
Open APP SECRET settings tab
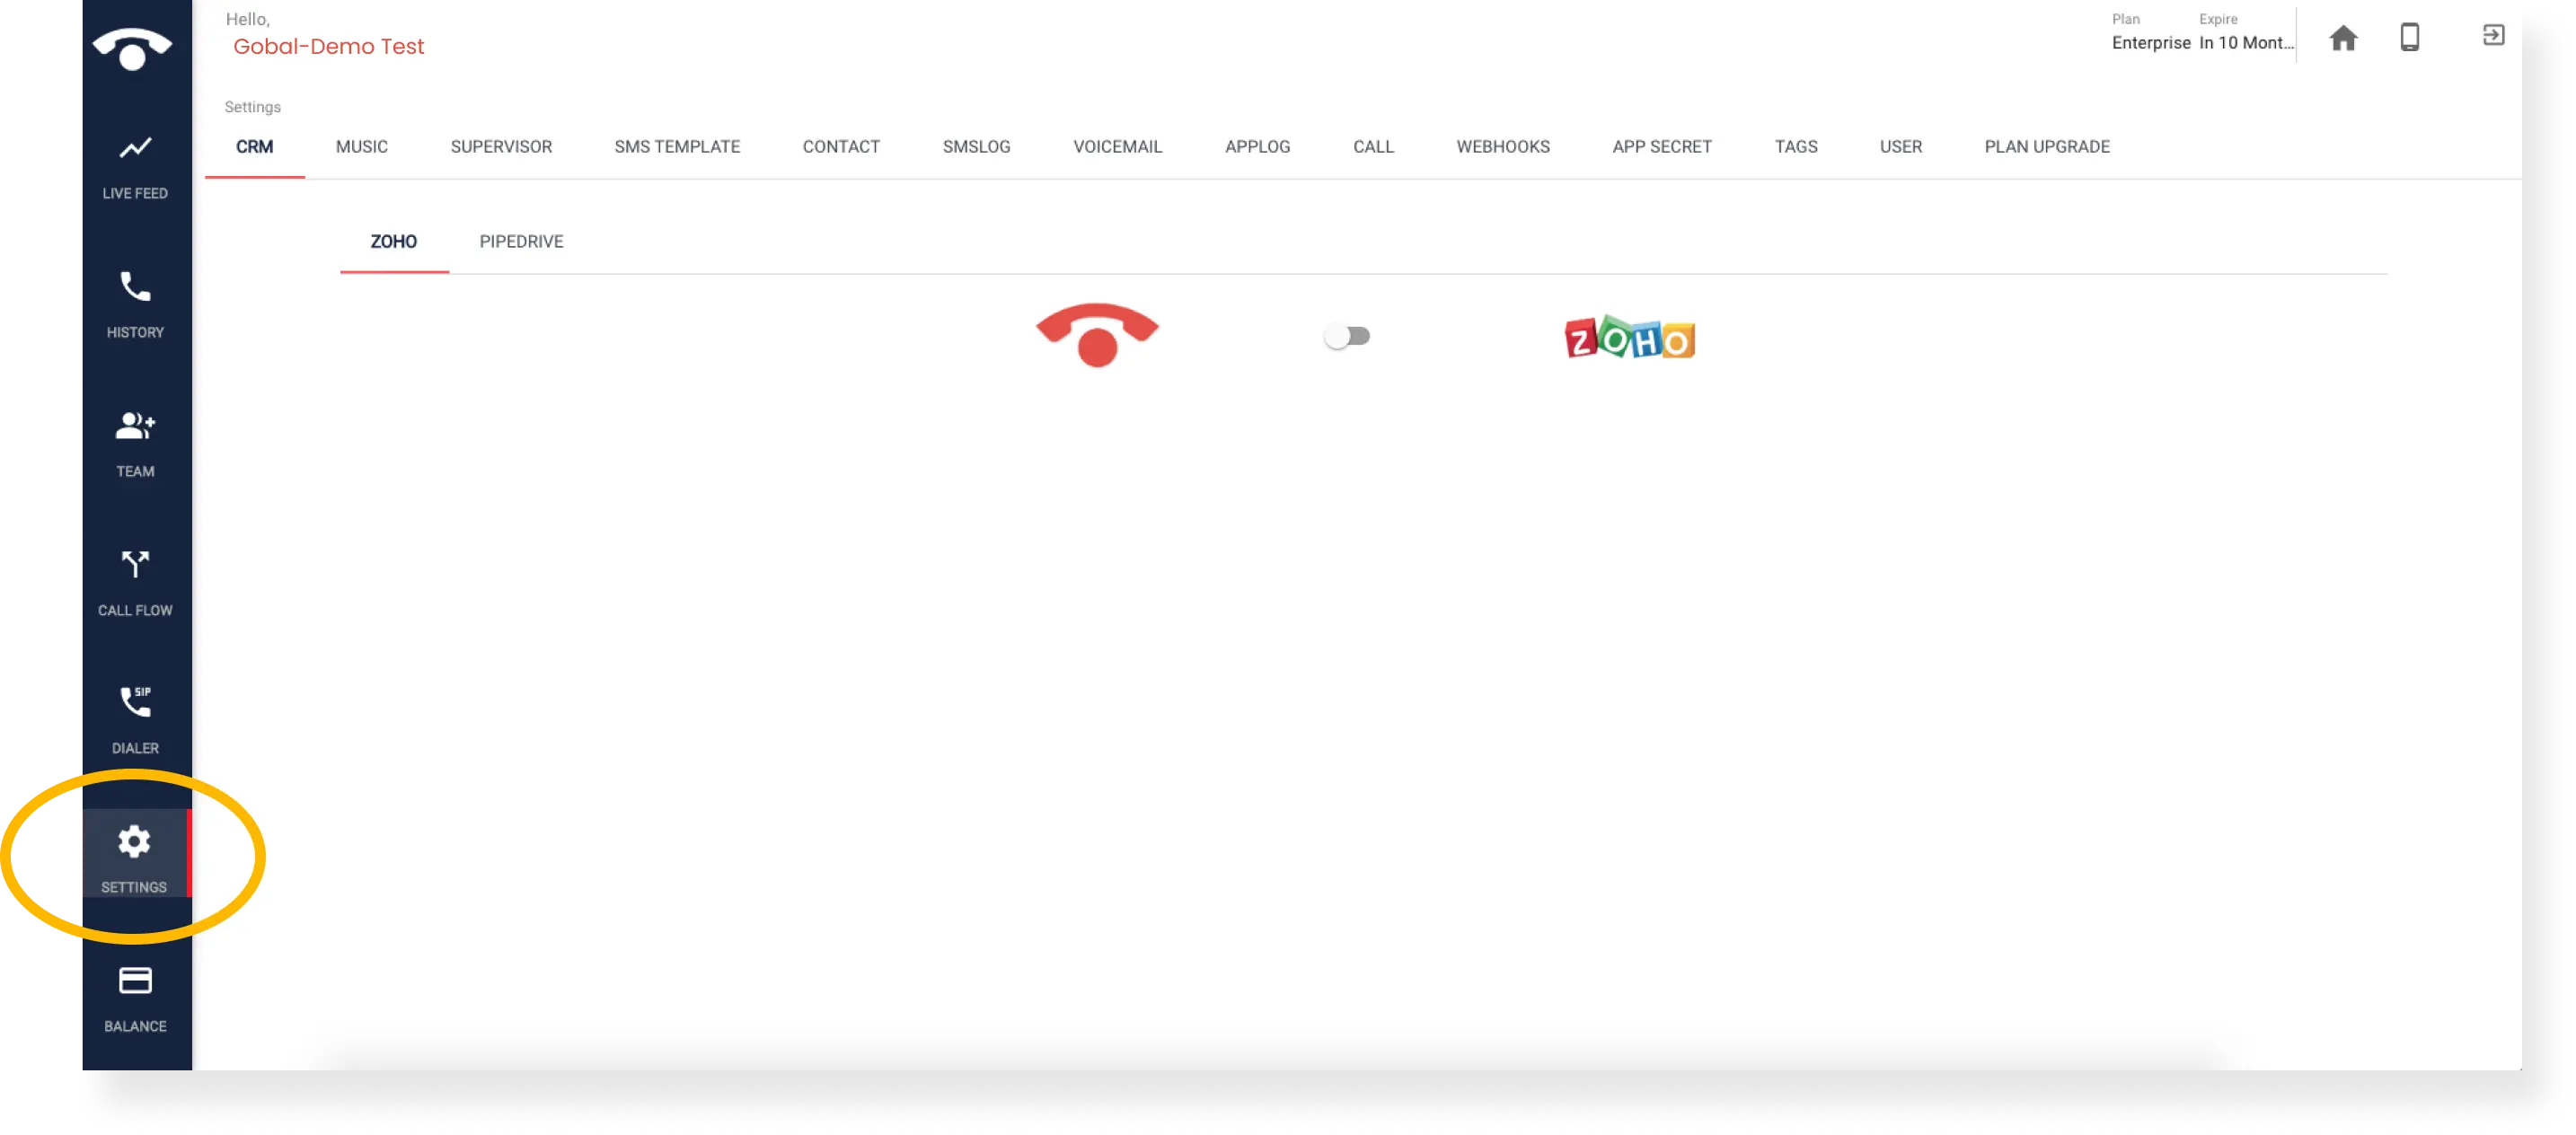(x=1661, y=146)
